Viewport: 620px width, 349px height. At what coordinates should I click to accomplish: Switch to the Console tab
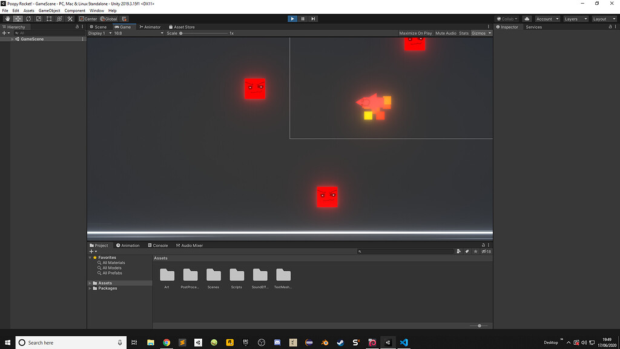point(158,245)
